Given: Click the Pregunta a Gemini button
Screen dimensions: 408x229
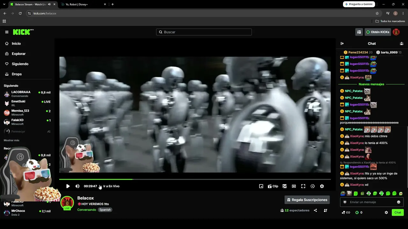Looking at the screenshot, I should click(x=359, y=4).
